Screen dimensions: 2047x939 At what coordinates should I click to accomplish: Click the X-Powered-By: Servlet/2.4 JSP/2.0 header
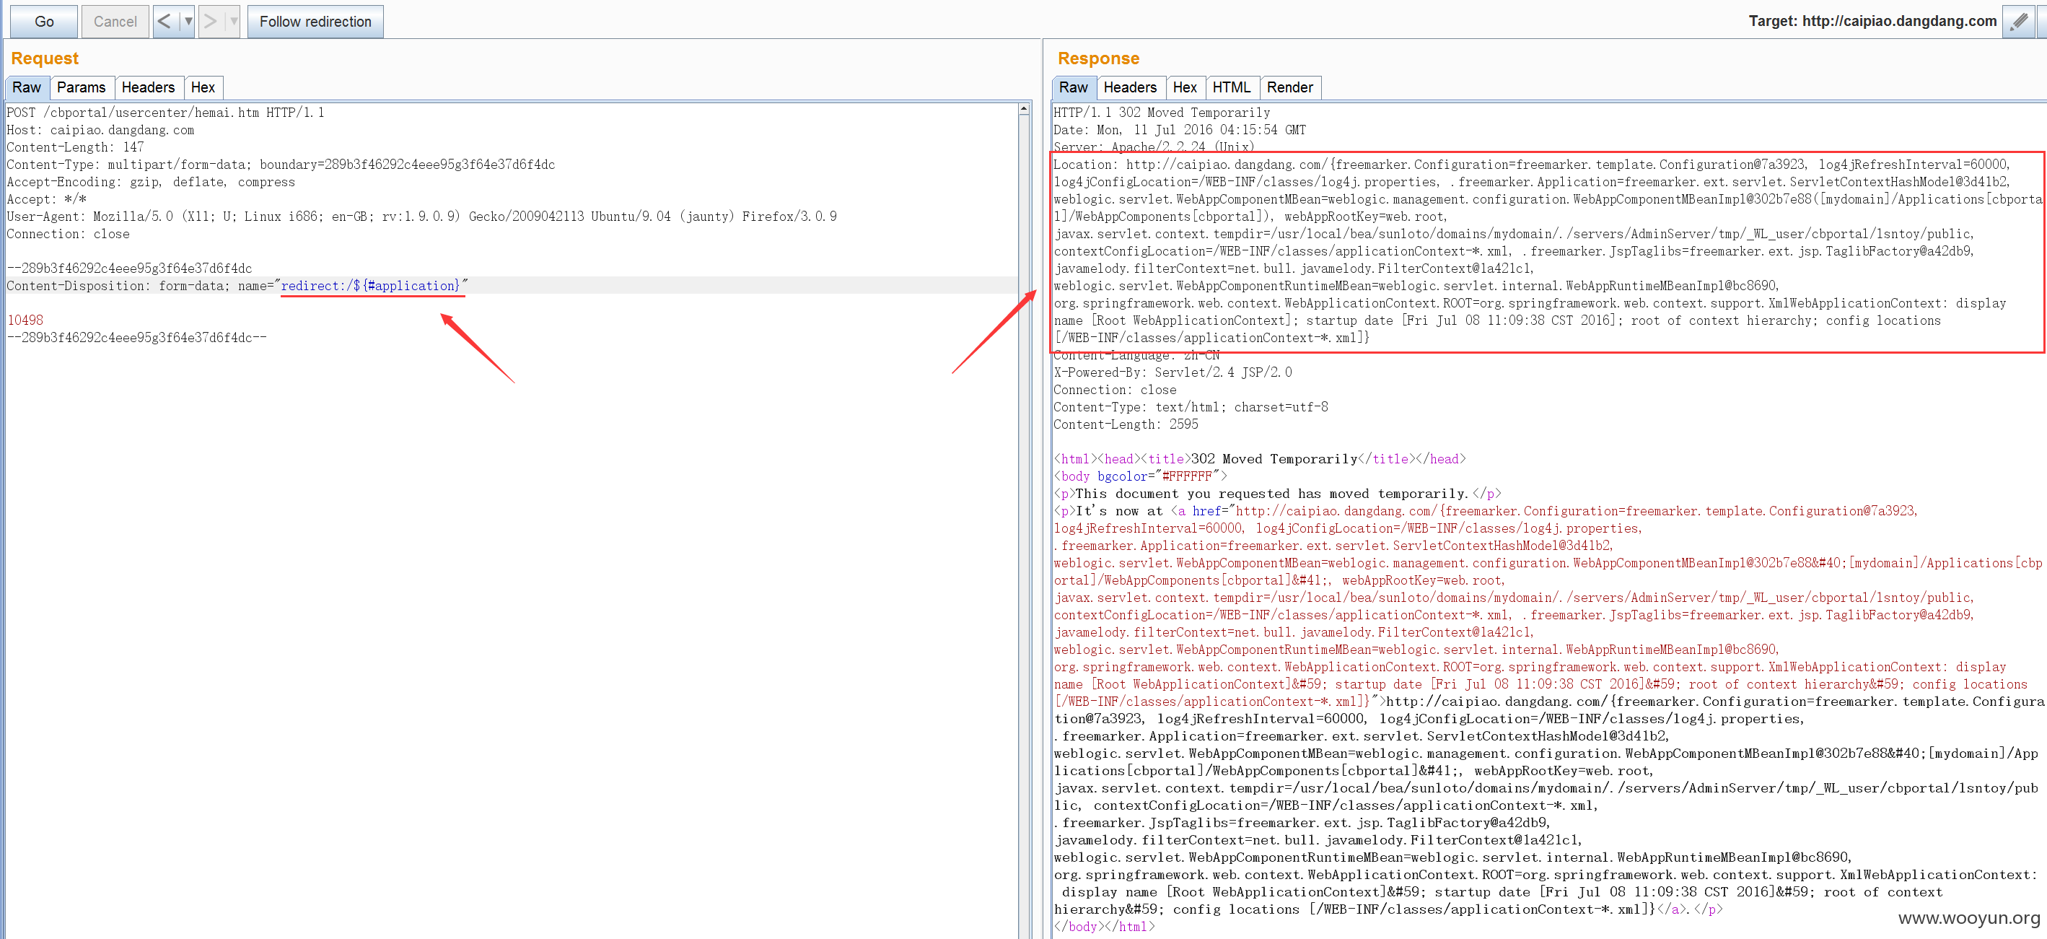(x=1172, y=372)
